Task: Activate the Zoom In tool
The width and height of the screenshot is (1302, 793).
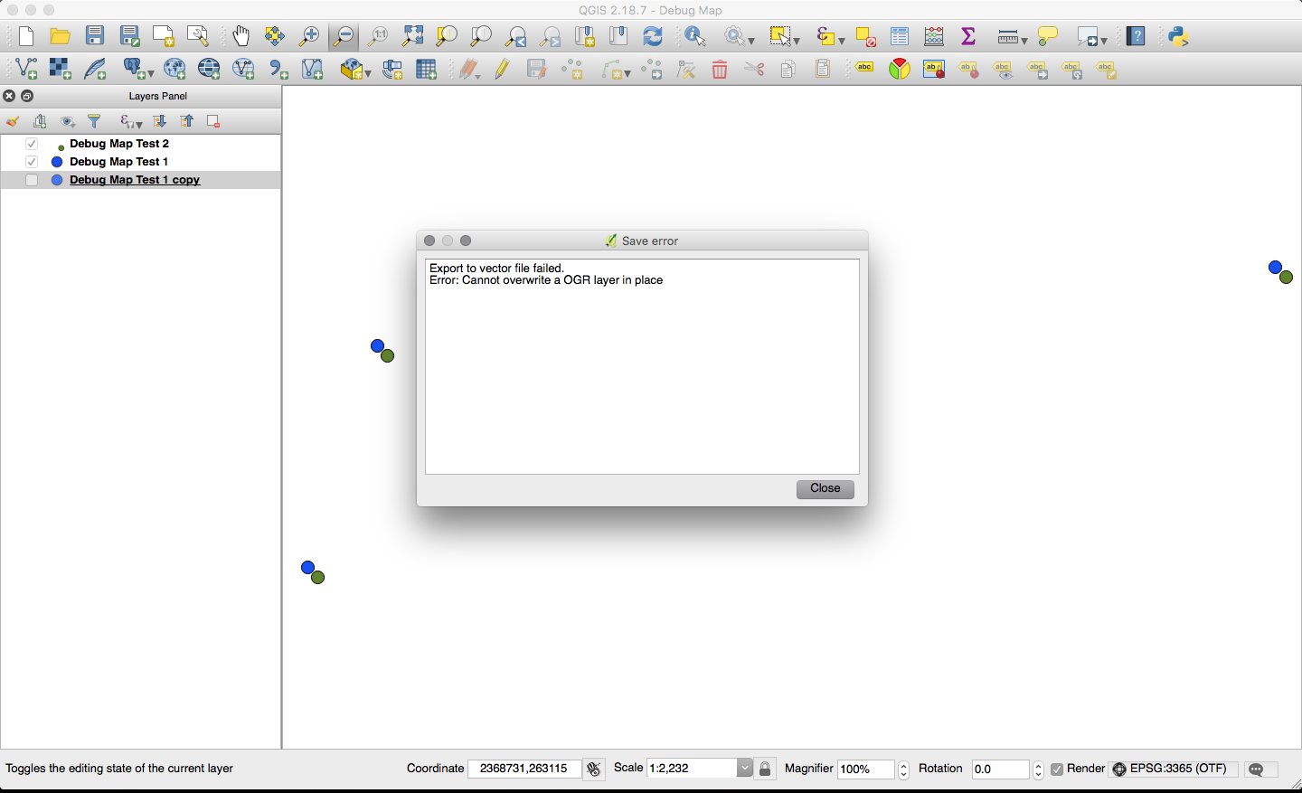Action: pos(309,36)
